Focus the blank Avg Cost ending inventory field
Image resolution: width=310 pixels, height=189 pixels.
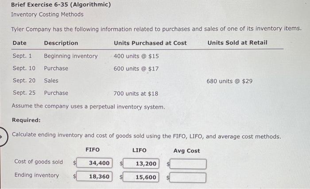coord(188,177)
